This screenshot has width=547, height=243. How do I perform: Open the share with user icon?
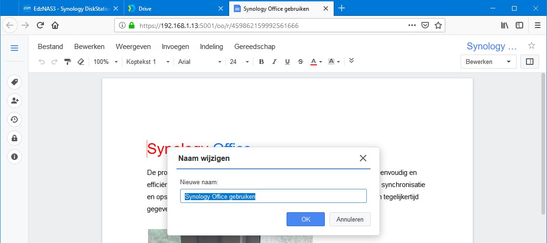click(14, 101)
